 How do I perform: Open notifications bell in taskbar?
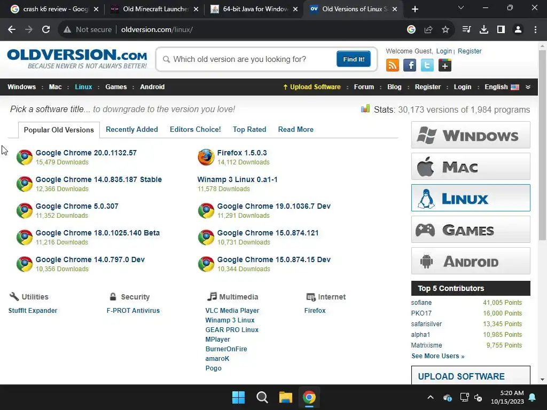[533, 397]
